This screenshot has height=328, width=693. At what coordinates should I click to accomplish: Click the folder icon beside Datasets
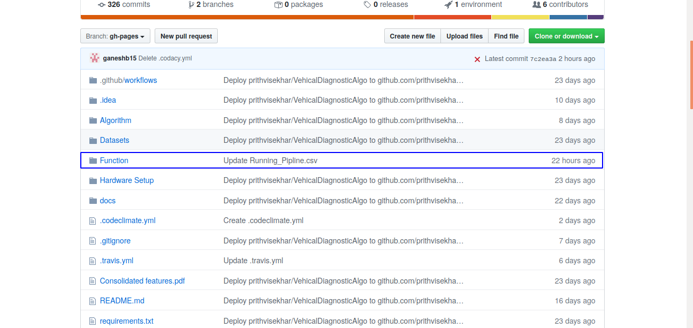pyautogui.click(x=93, y=140)
